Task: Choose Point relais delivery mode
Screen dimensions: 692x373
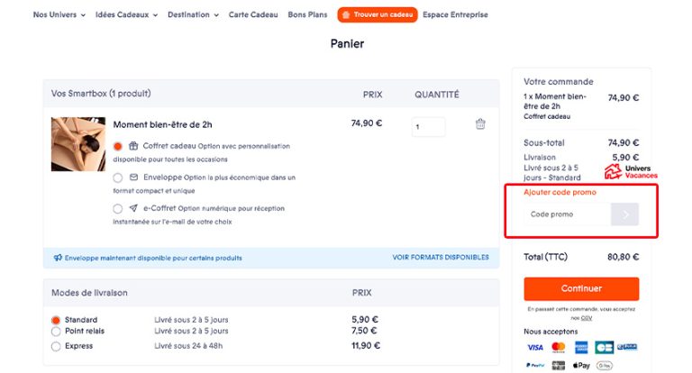Action: (x=56, y=332)
